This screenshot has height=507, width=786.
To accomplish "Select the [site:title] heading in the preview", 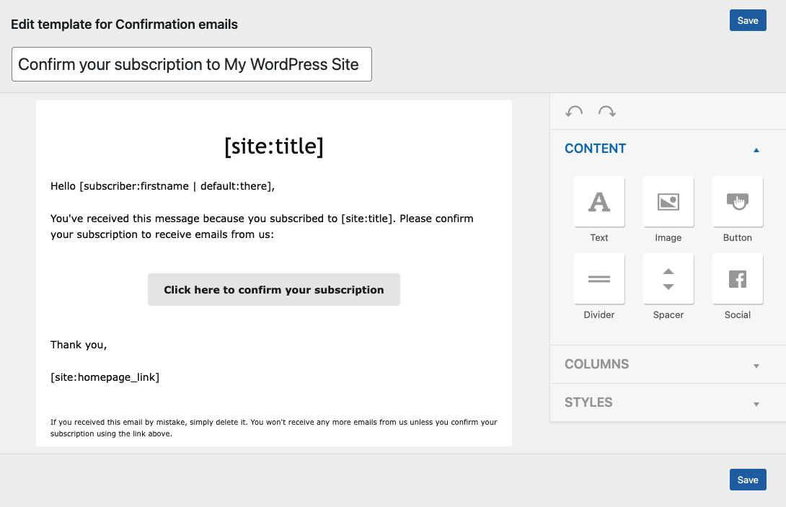I will tap(274, 146).
